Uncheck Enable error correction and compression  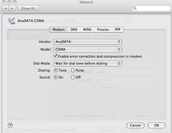tap(55, 56)
